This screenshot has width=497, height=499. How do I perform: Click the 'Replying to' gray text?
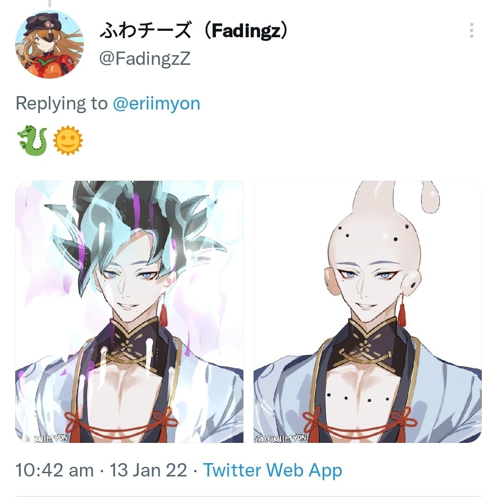click(x=62, y=103)
